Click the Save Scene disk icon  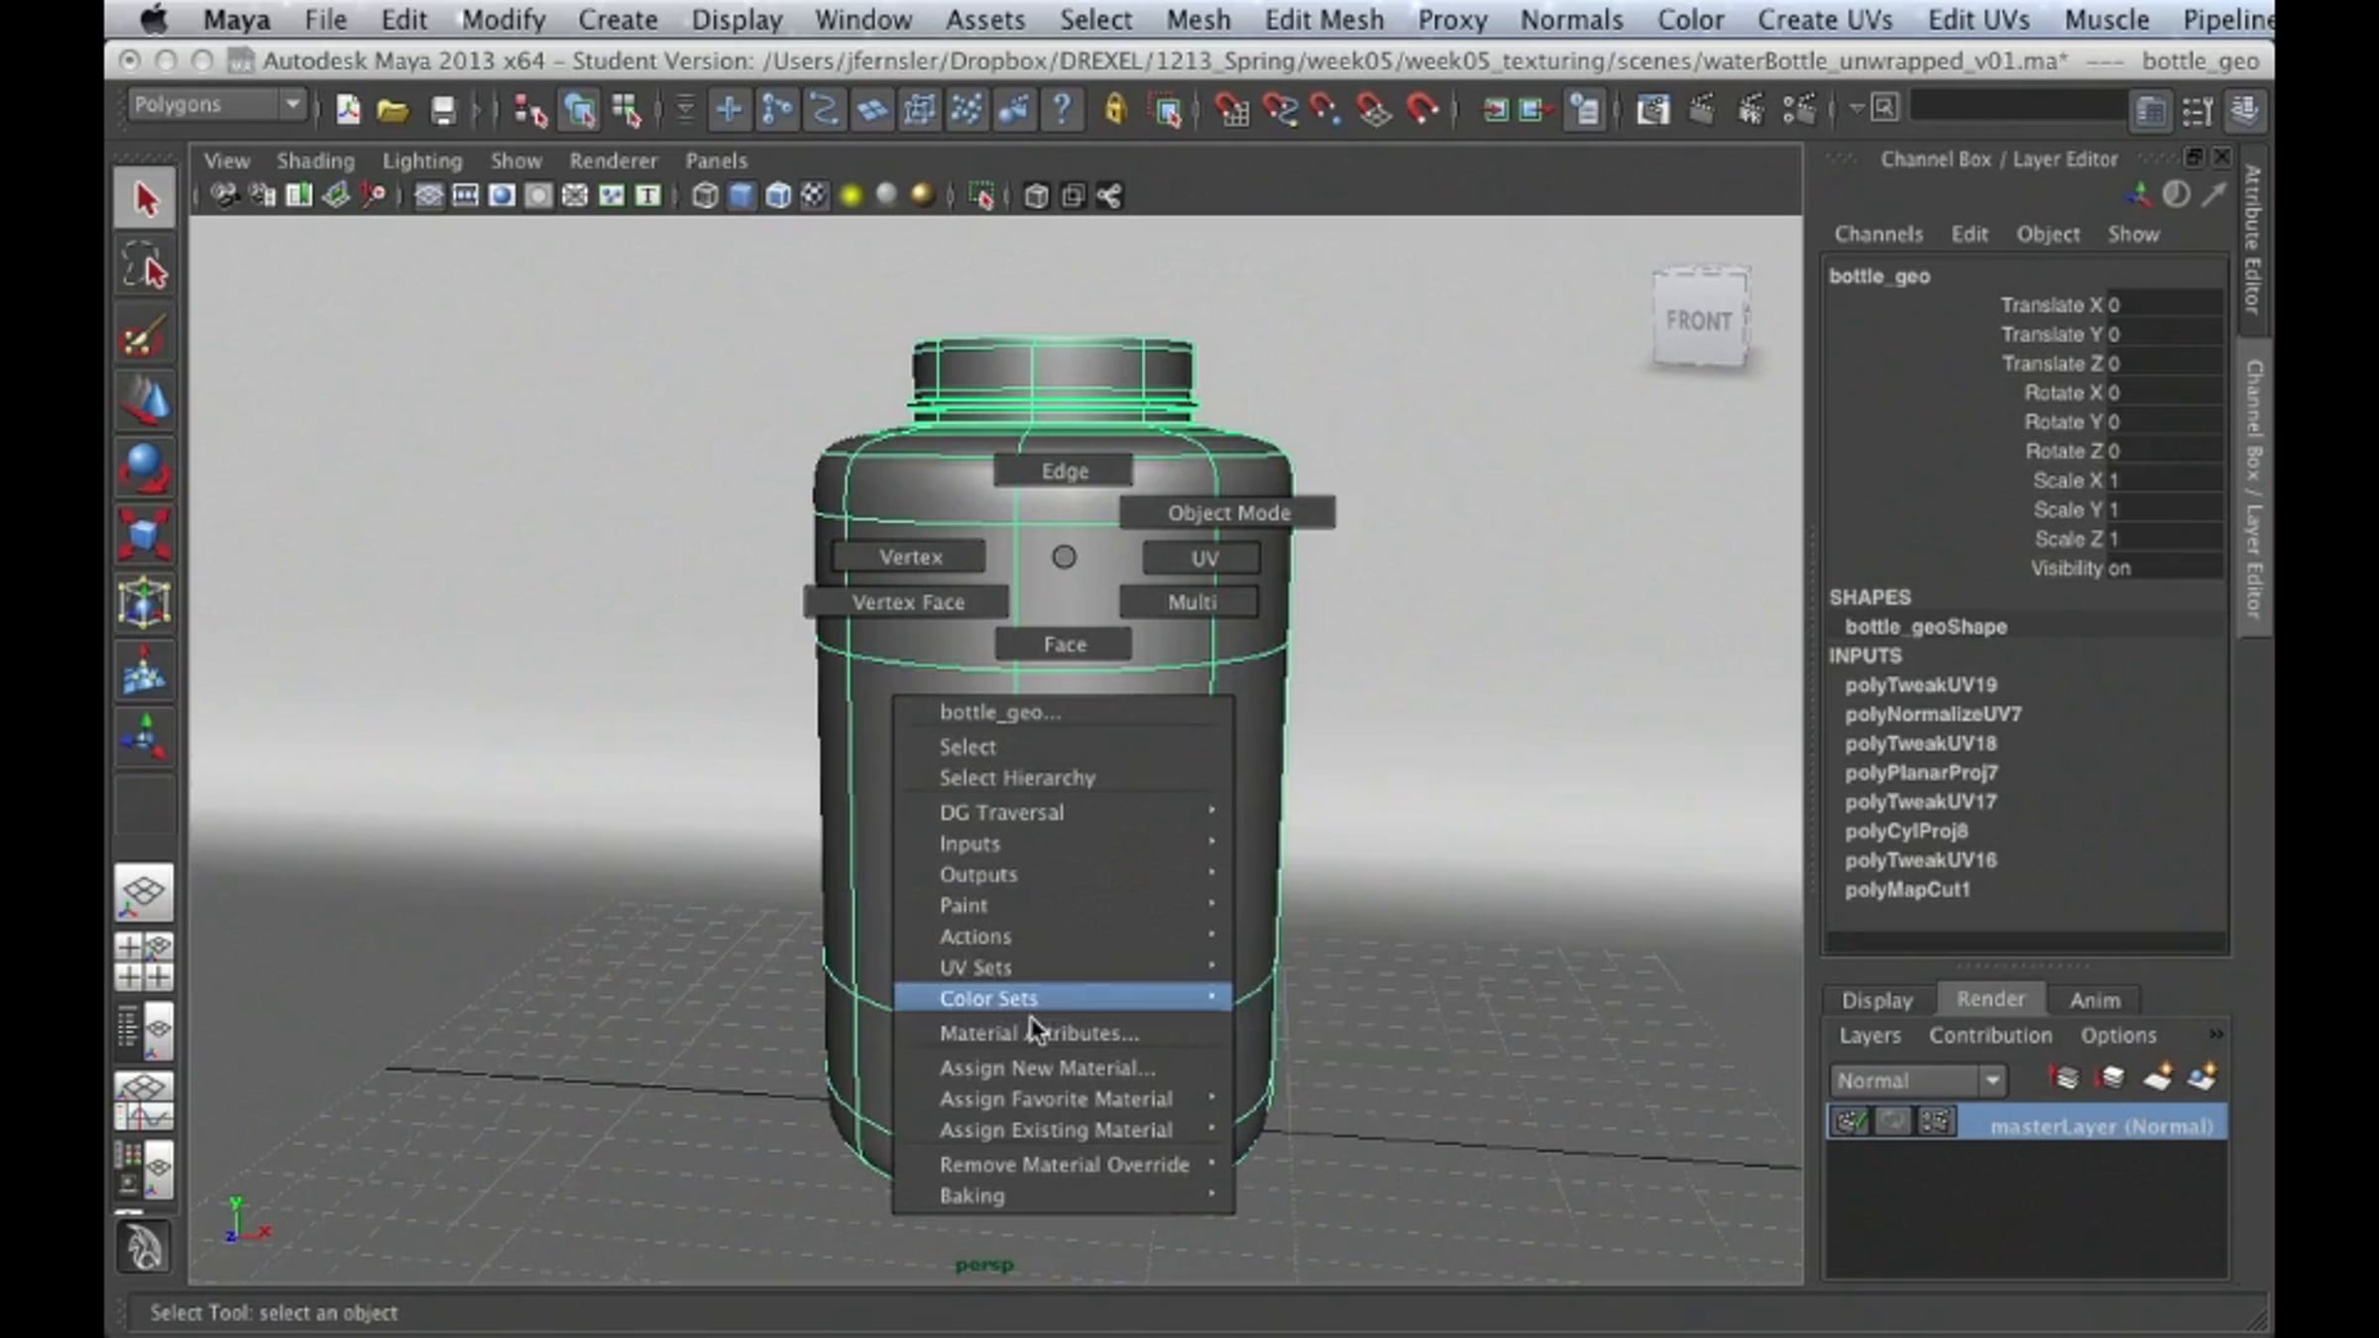click(x=442, y=110)
